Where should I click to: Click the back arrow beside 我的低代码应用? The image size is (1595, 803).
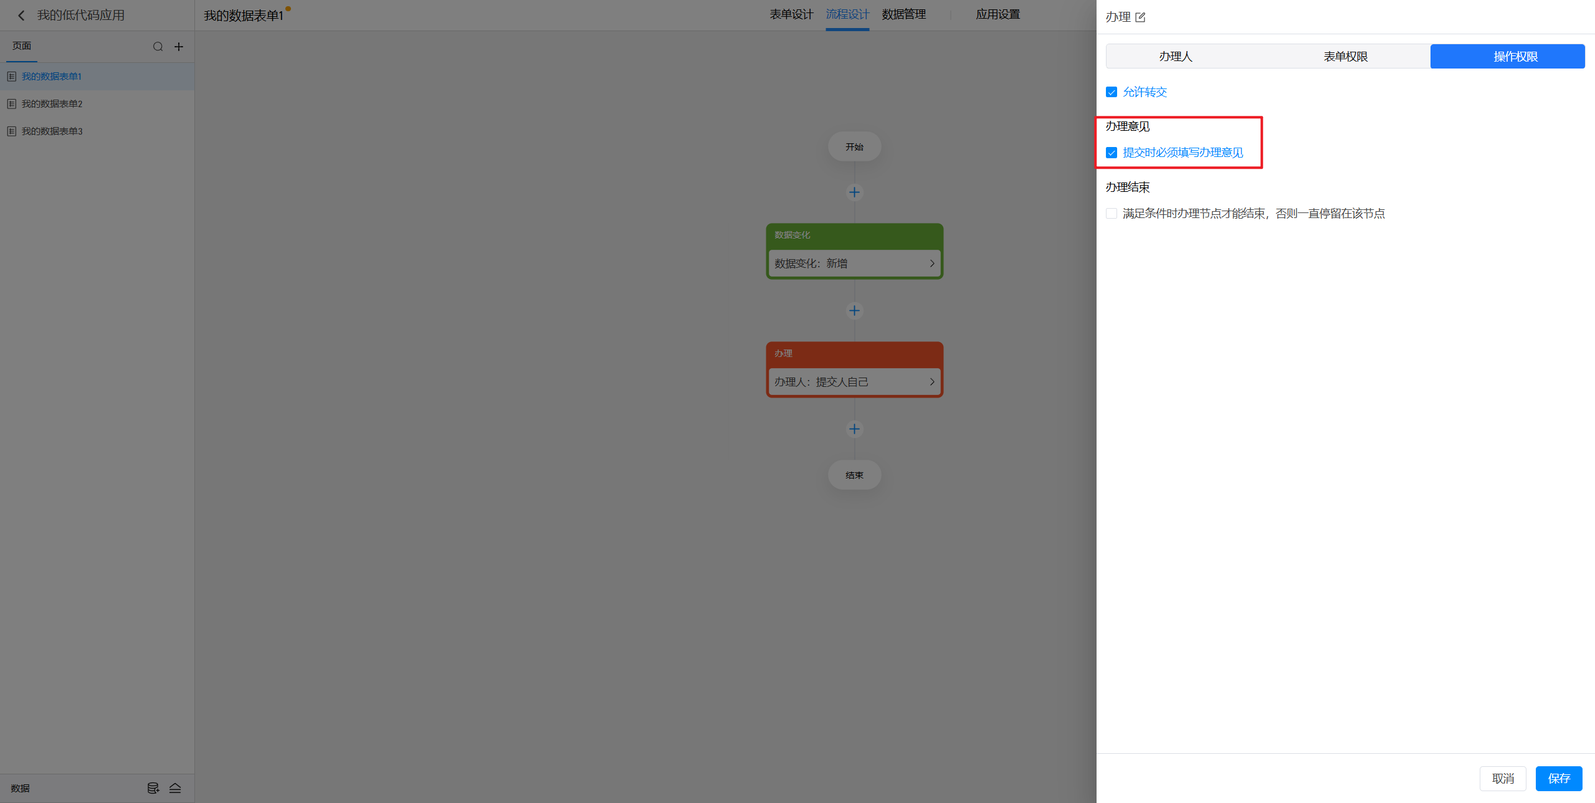pyautogui.click(x=21, y=16)
